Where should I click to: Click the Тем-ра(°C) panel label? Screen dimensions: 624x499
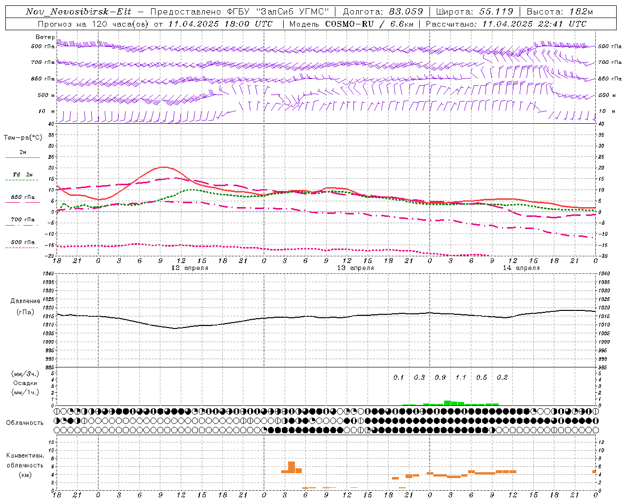click(23, 137)
